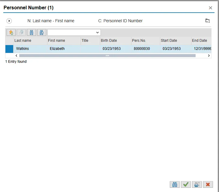Viewport: 219px width, 192px height.
Task: Select the row selector for Watkins
Action: point(9,49)
